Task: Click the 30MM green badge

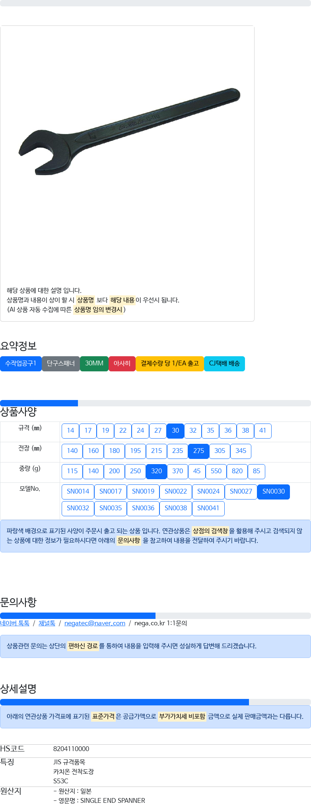Action: point(94,363)
